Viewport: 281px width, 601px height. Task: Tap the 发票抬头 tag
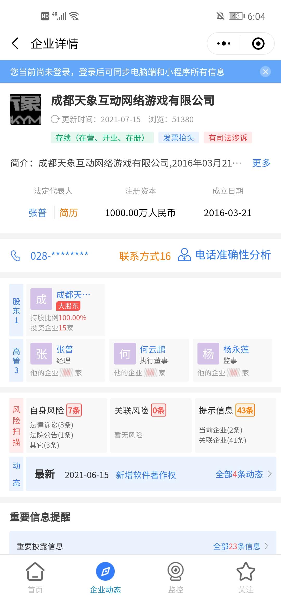[179, 138]
